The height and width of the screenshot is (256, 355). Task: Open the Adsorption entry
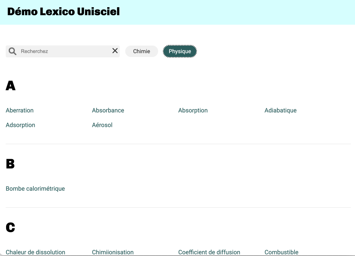click(x=21, y=125)
